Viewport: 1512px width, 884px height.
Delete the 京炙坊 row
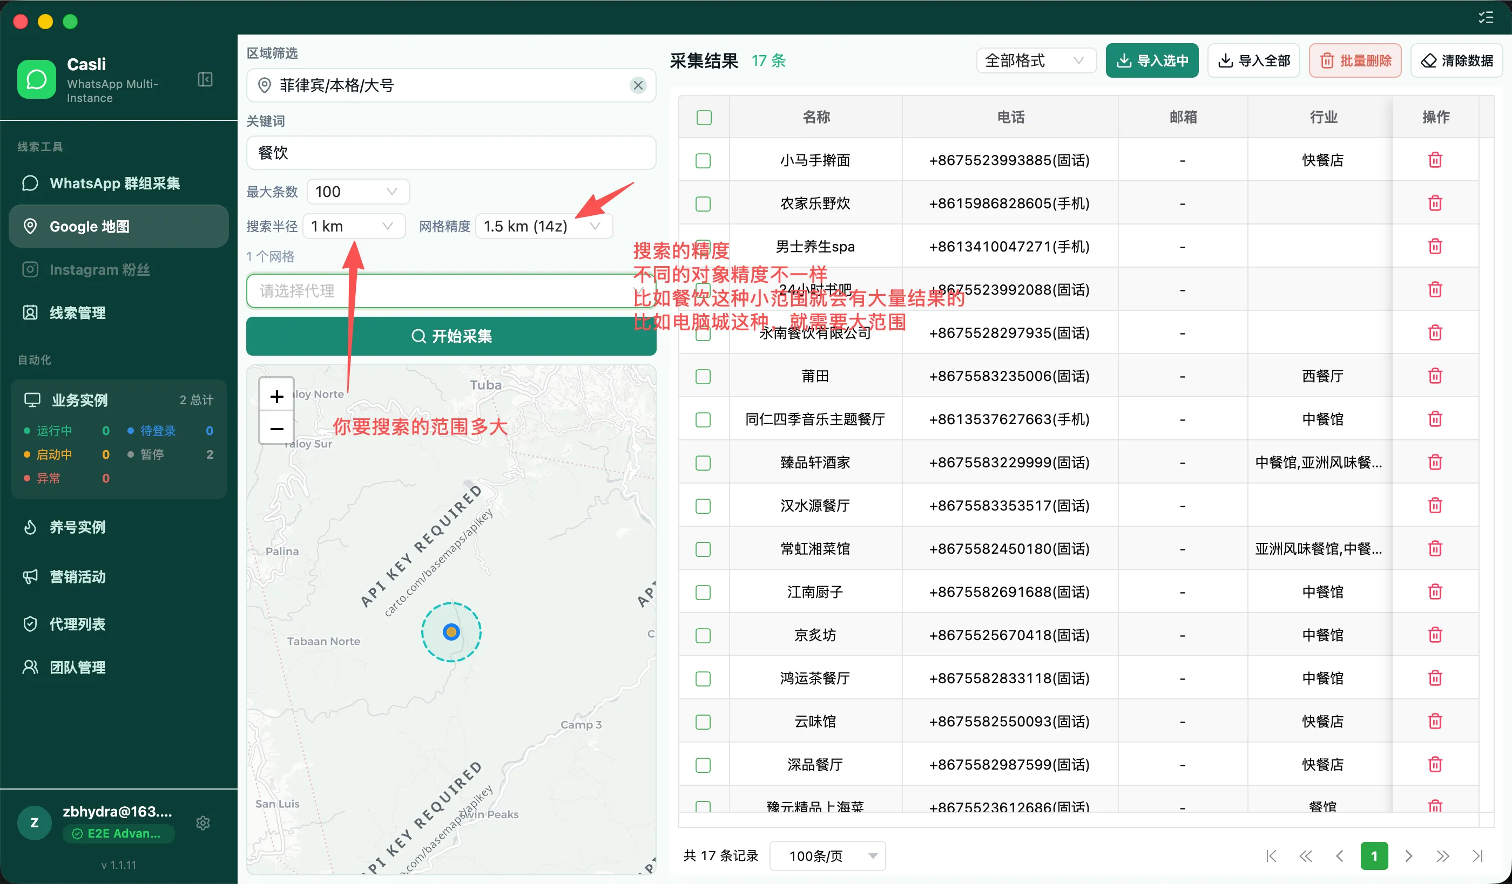1435,635
